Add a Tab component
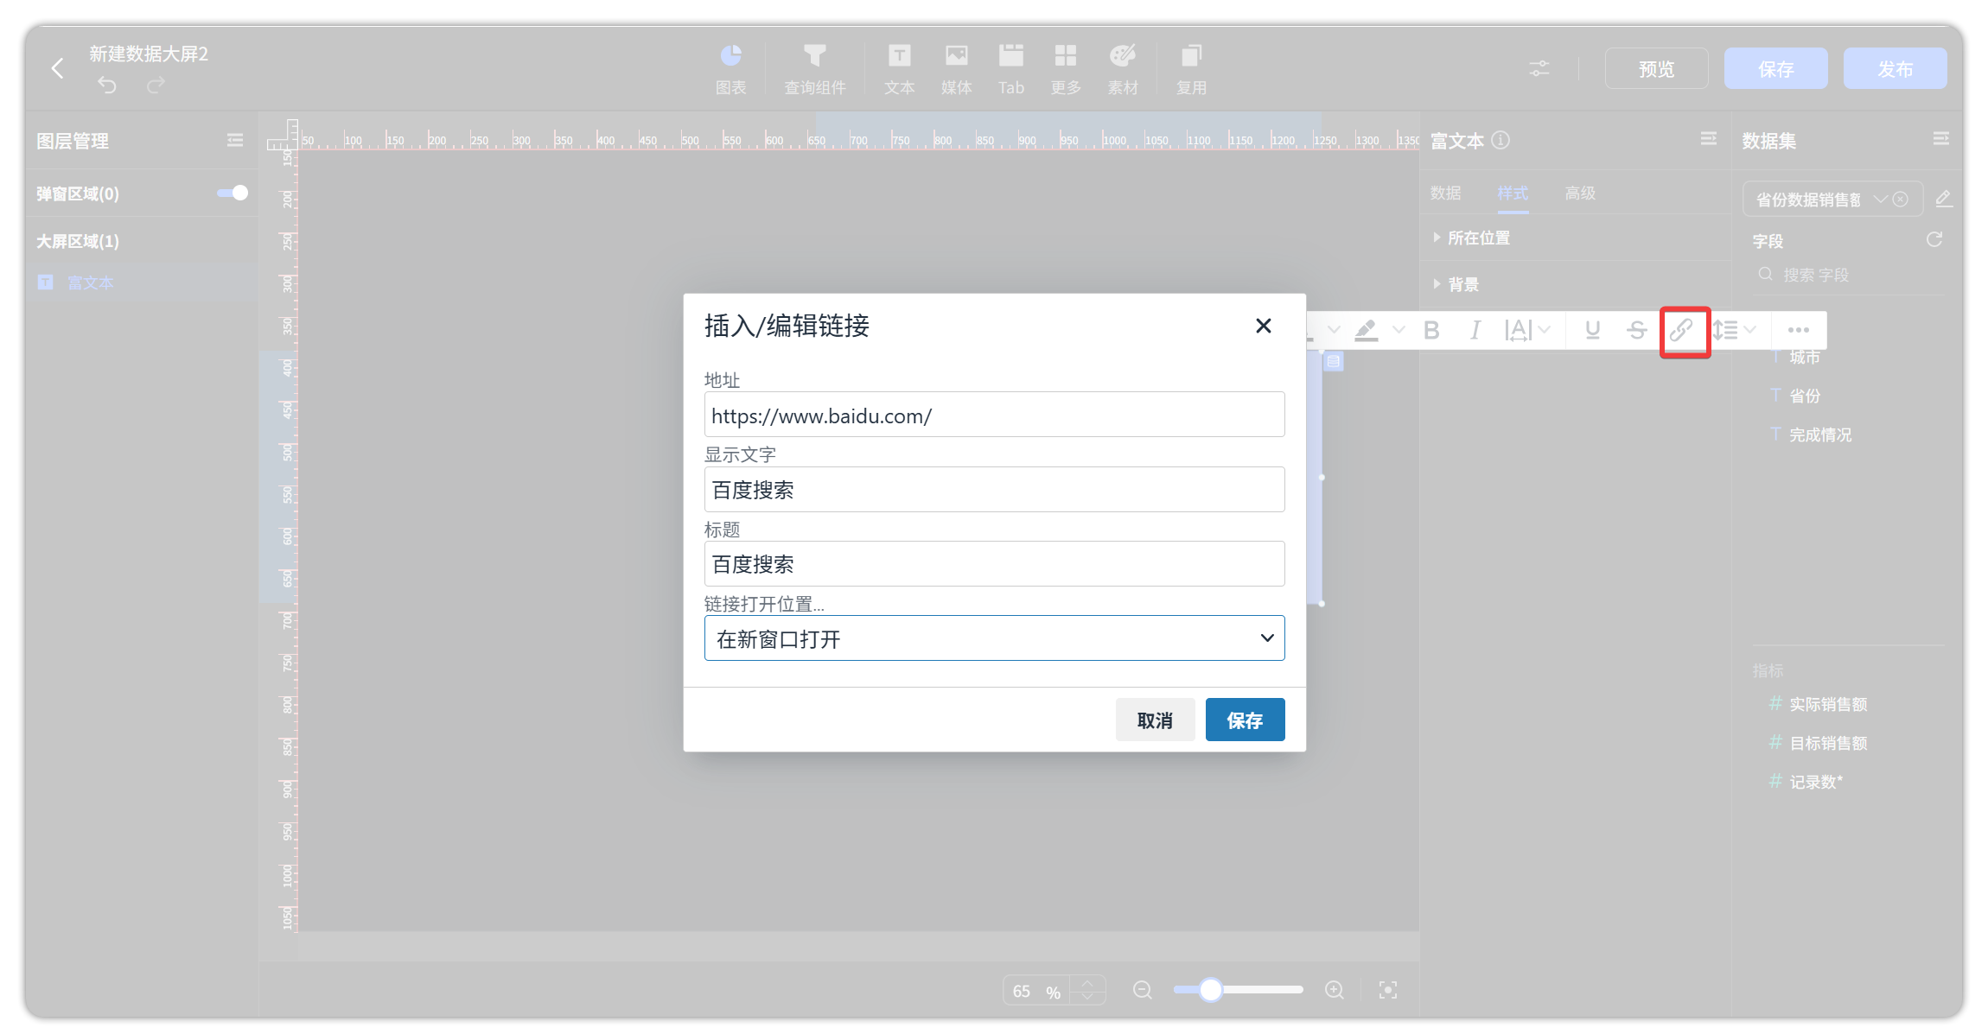 (x=1010, y=69)
